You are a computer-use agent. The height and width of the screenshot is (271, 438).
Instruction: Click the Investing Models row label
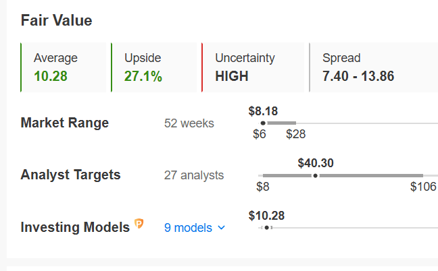[x=75, y=227]
